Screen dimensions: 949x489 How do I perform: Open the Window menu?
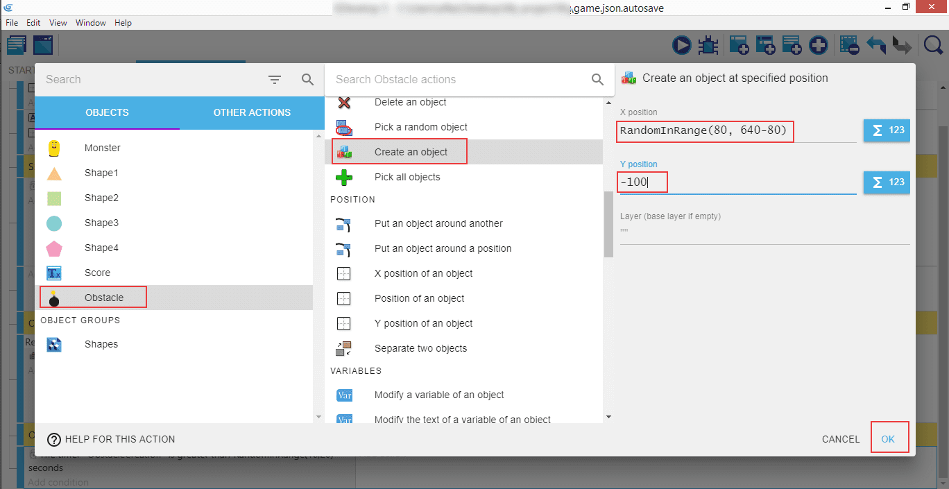91,23
